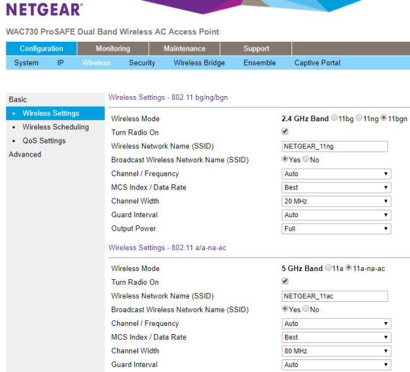
Task: Open the 20 MHz Channel Width dropdown
Action: click(336, 201)
